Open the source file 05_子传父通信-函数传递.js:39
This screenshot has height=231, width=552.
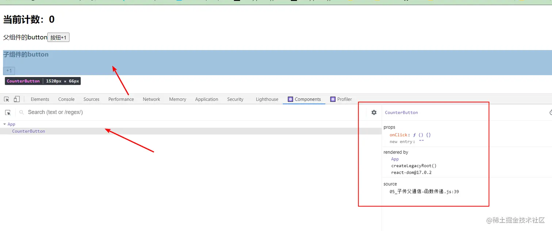click(x=424, y=192)
